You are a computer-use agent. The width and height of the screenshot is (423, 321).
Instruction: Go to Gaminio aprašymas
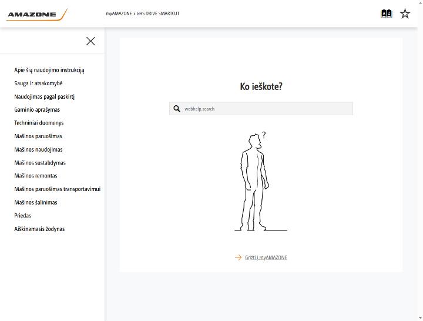[x=37, y=109]
